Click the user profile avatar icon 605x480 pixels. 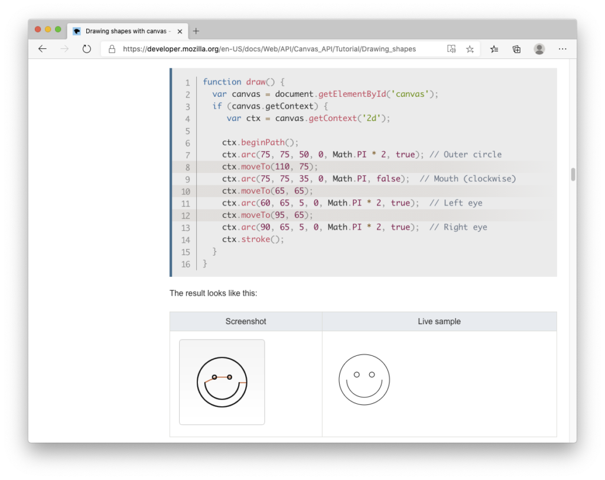click(539, 49)
